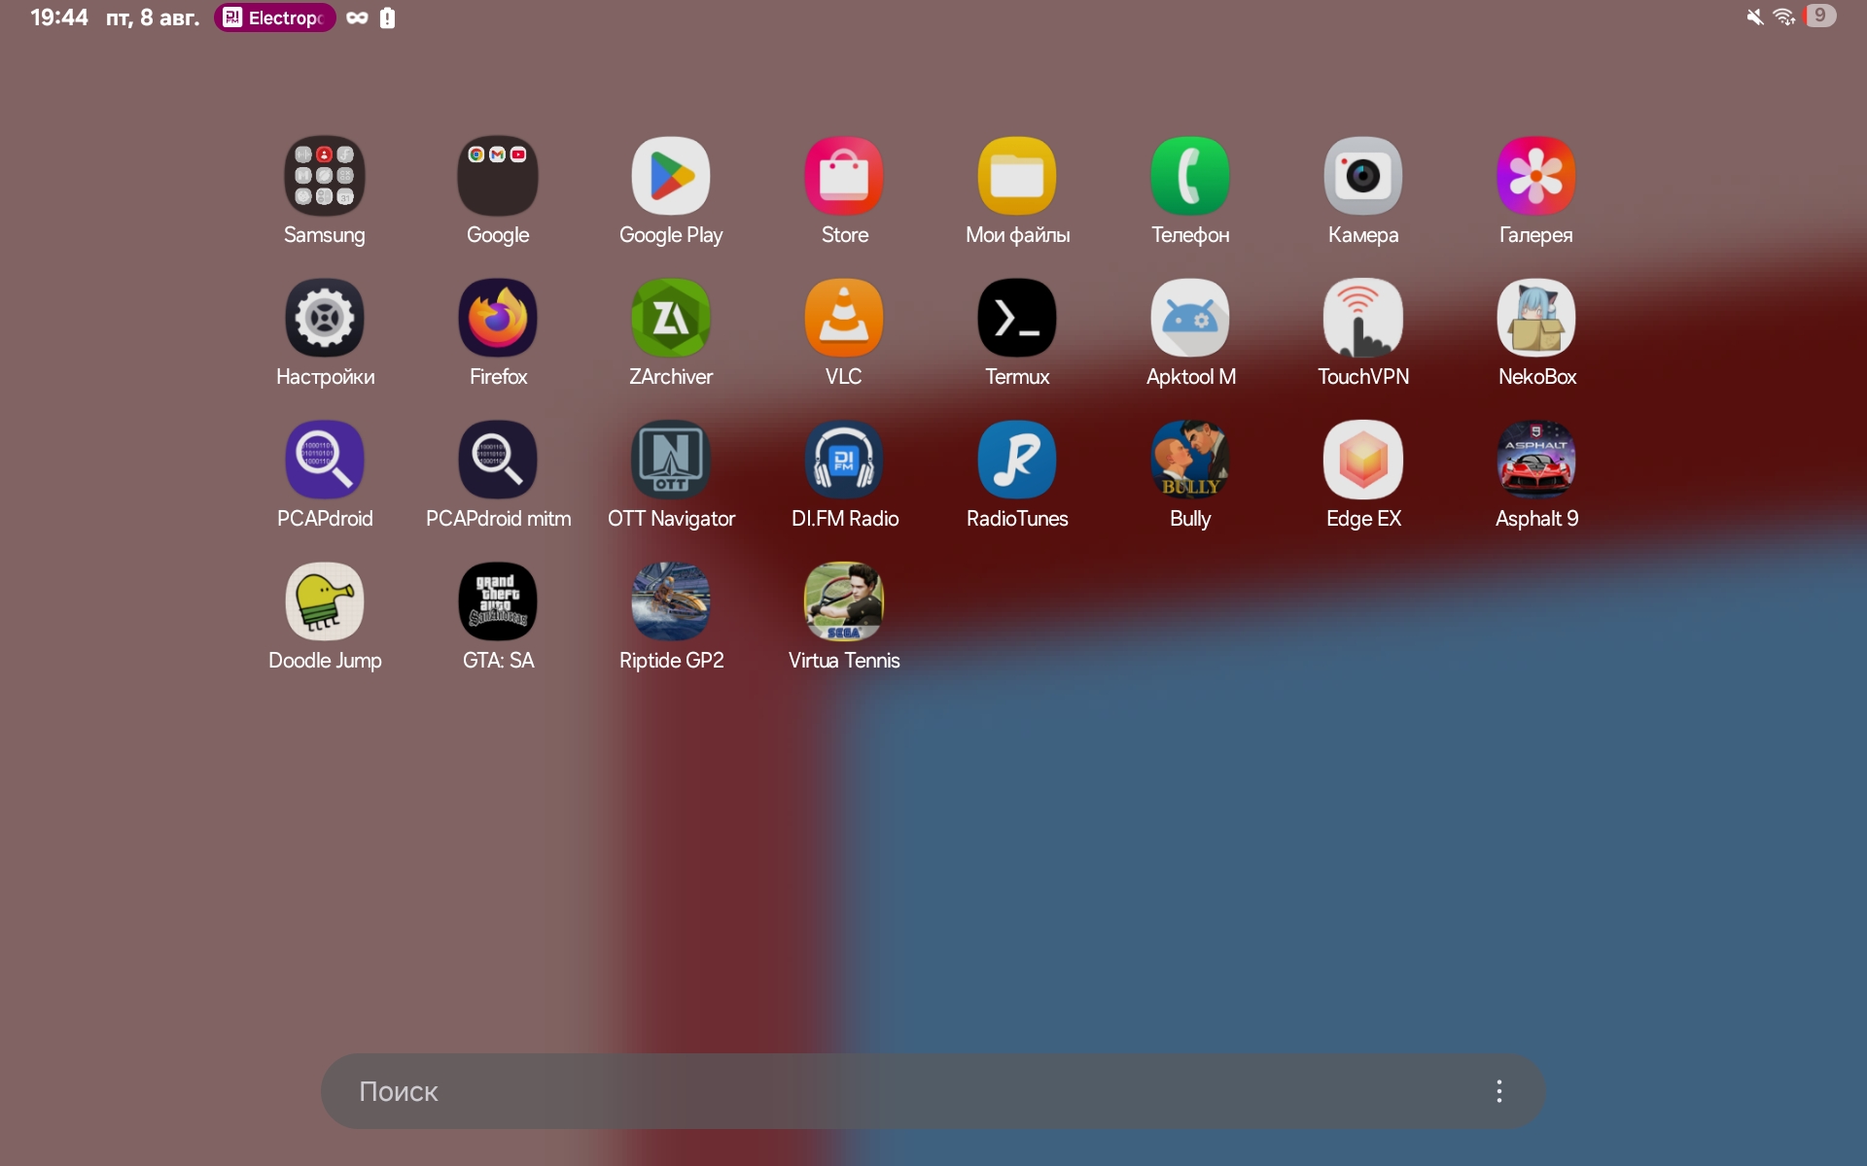The width and height of the screenshot is (1867, 1166).
Task: Start Doodle Jump game
Action: point(324,601)
